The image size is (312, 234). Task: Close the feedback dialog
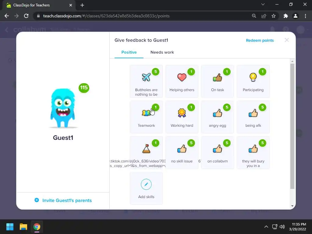[287, 40]
